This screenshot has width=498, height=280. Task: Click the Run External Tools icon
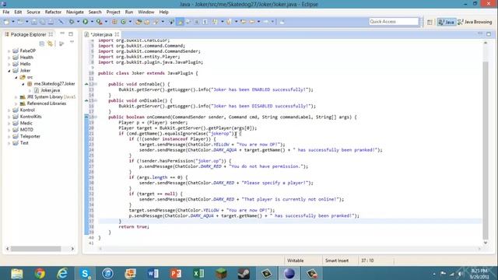point(99,22)
